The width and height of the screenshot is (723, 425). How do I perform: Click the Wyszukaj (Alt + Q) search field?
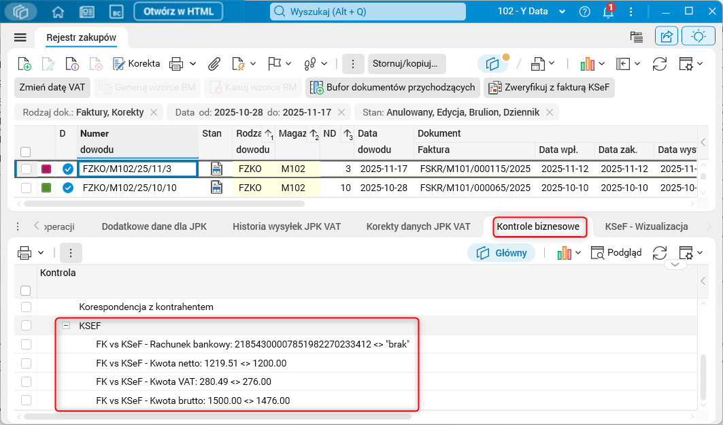click(367, 12)
